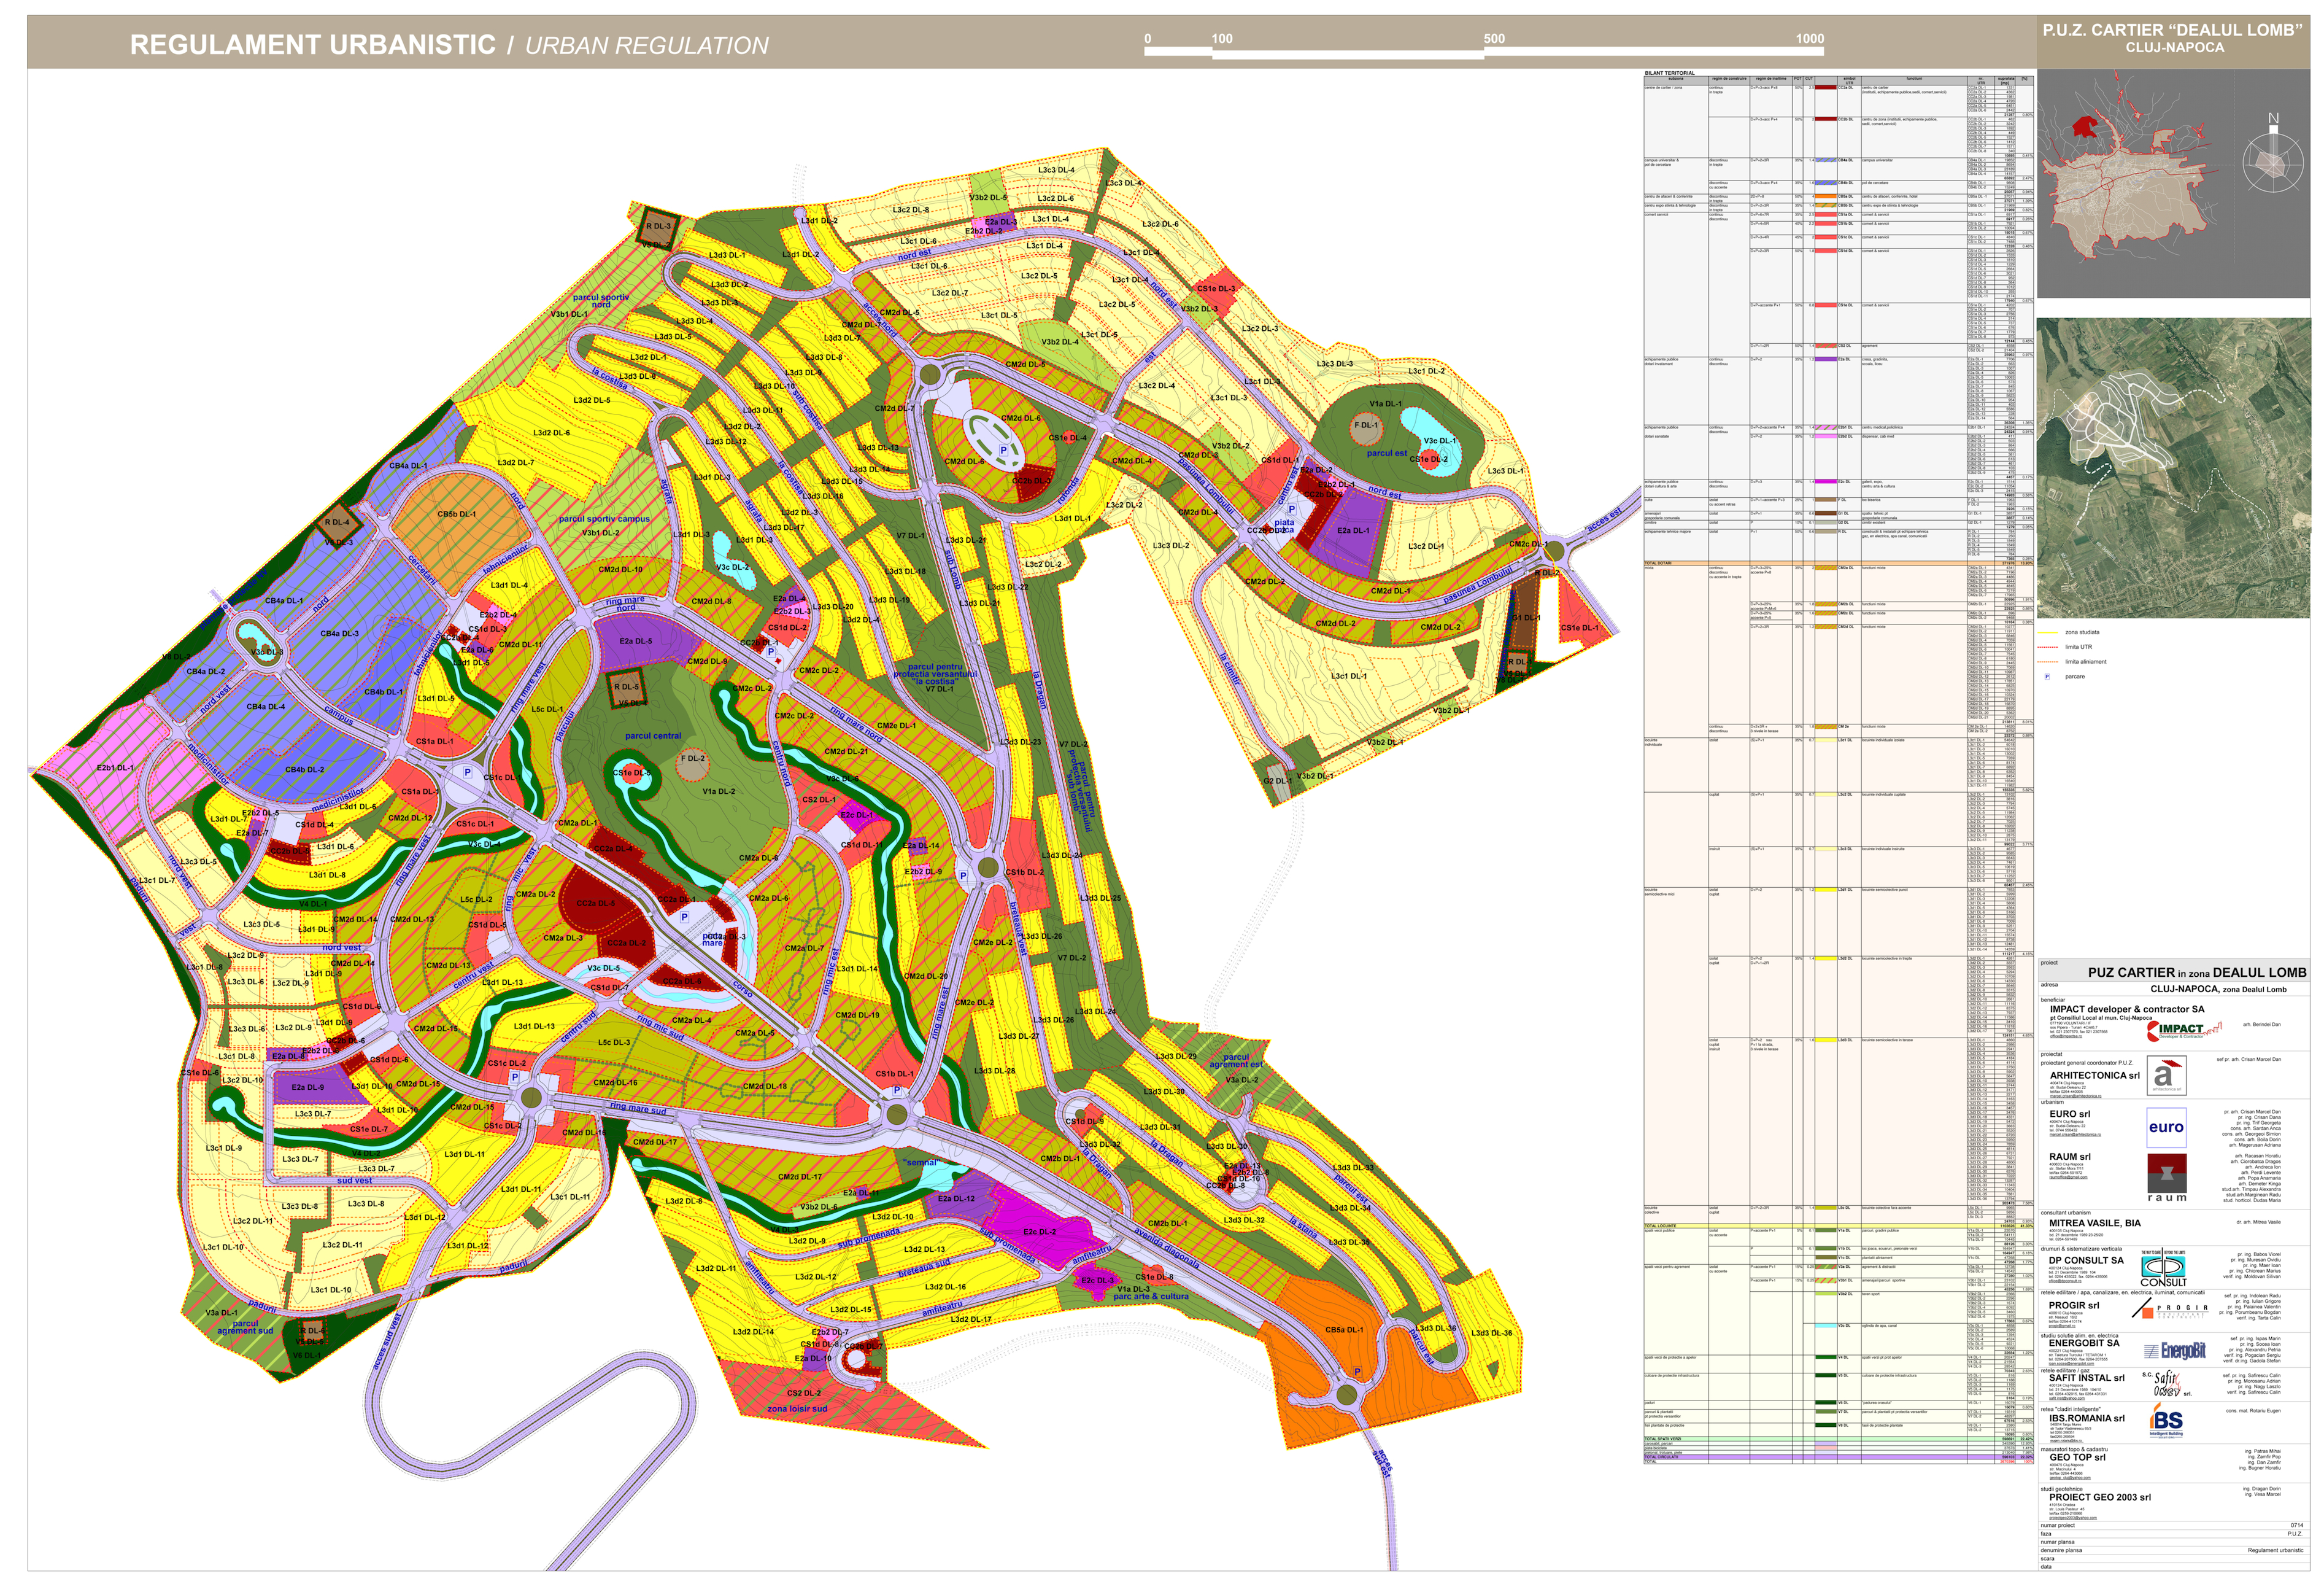Screen dimensions: 2324x1584
Task: Click the CB4b DL-2 blue zone label
Action: coord(304,771)
